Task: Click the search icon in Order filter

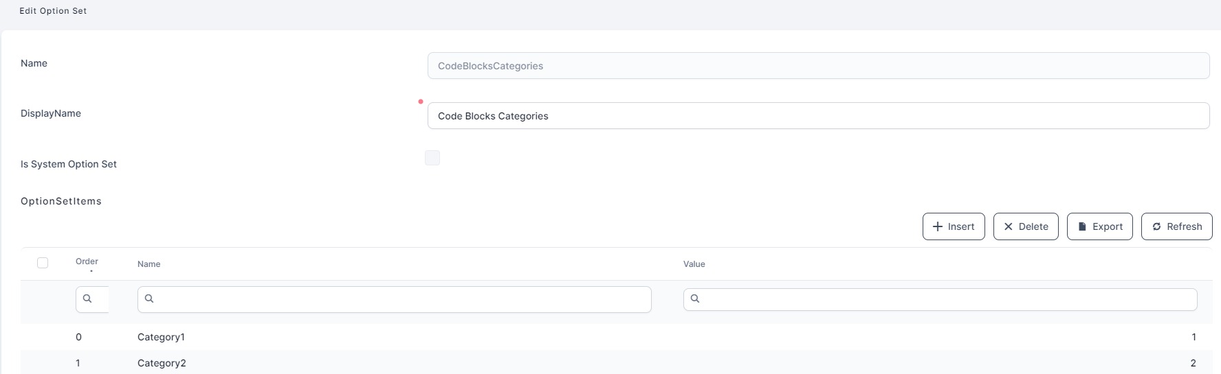Action: [x=87, y=299]
